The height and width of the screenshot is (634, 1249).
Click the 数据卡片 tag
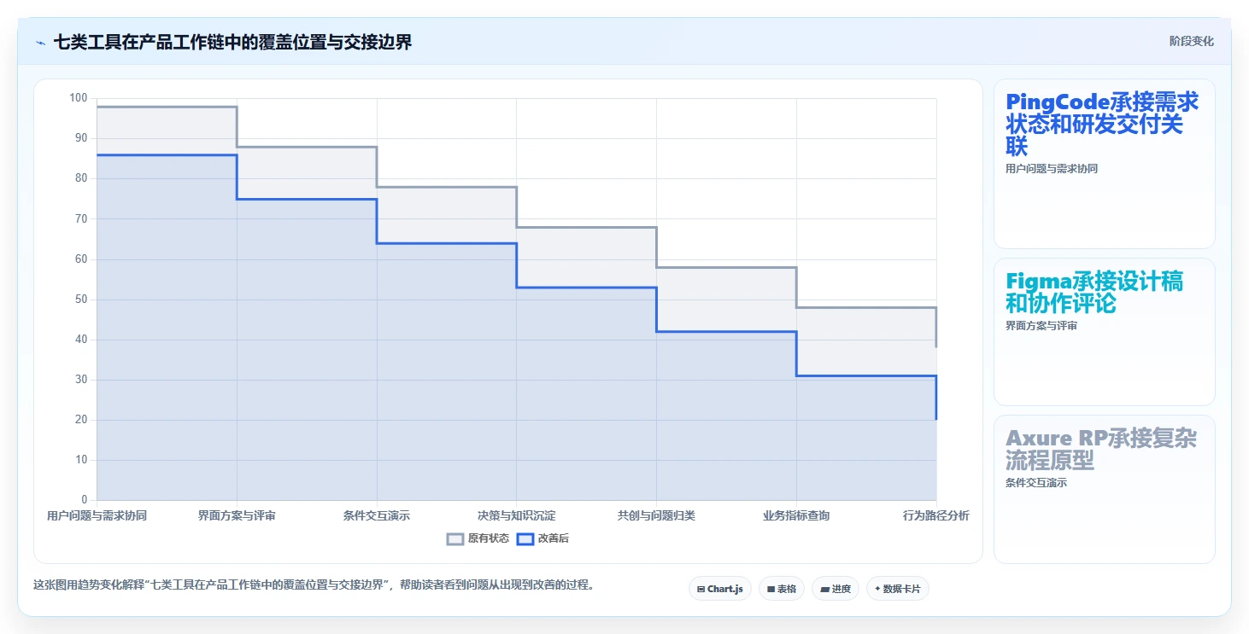(x=898, y=589)
